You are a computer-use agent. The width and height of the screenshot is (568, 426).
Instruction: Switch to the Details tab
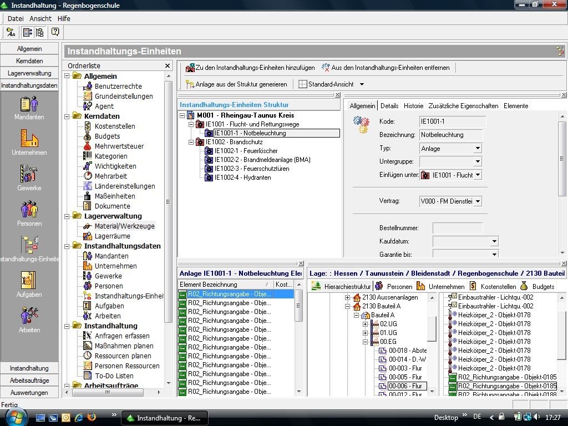389,106
